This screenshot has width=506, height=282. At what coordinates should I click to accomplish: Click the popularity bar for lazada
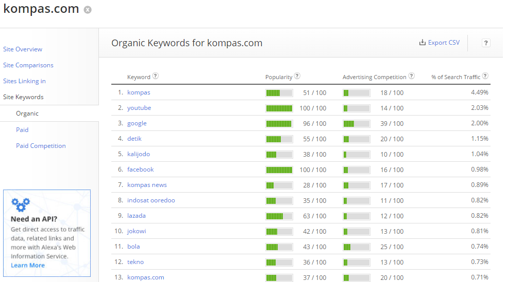coord(279,216)
